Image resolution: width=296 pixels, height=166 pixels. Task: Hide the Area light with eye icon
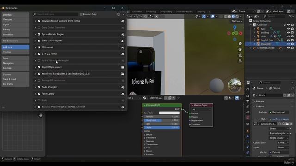pos(288,29)
